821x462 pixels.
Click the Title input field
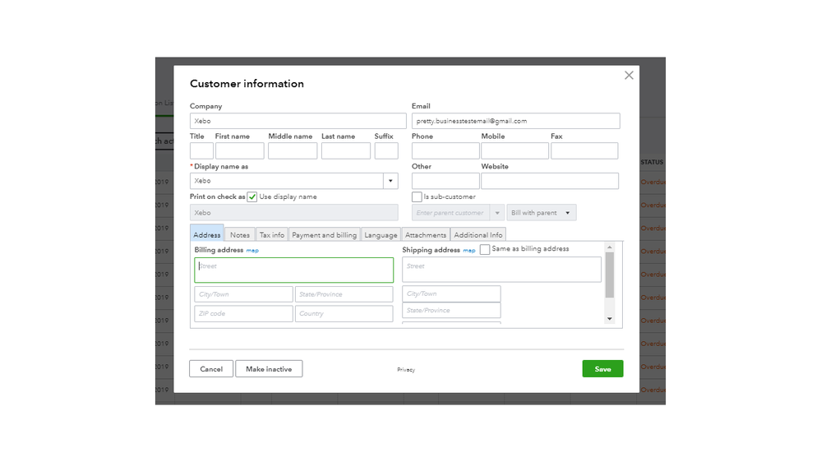(x=201, y=151)
